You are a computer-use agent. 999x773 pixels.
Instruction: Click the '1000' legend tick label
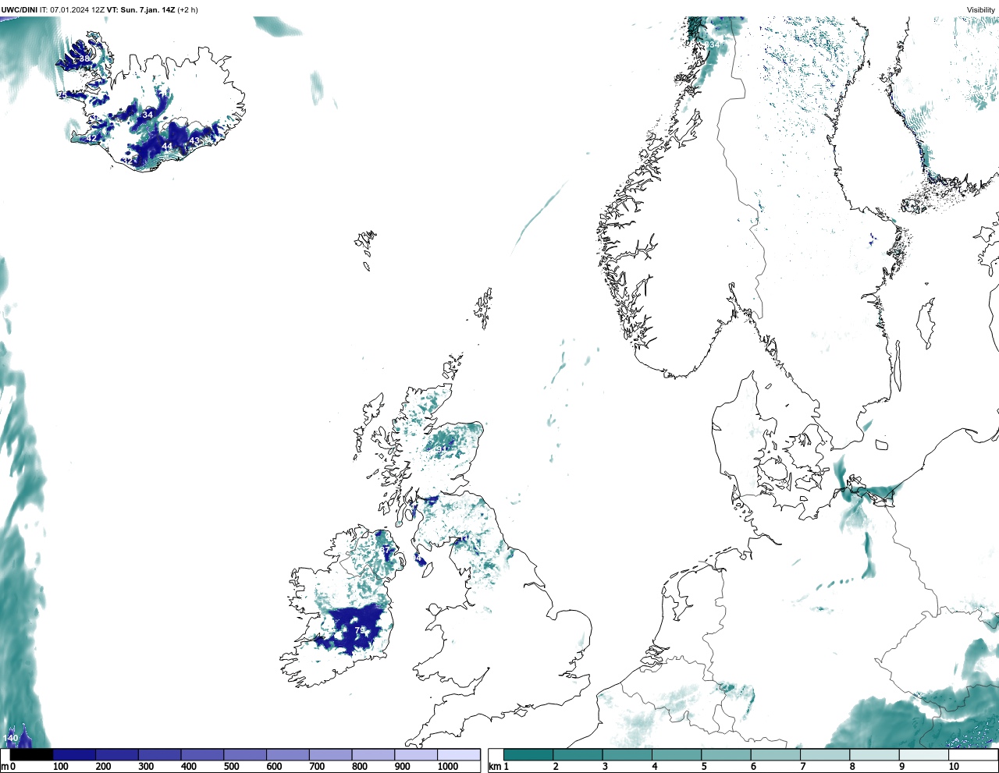tap(447, 767)
